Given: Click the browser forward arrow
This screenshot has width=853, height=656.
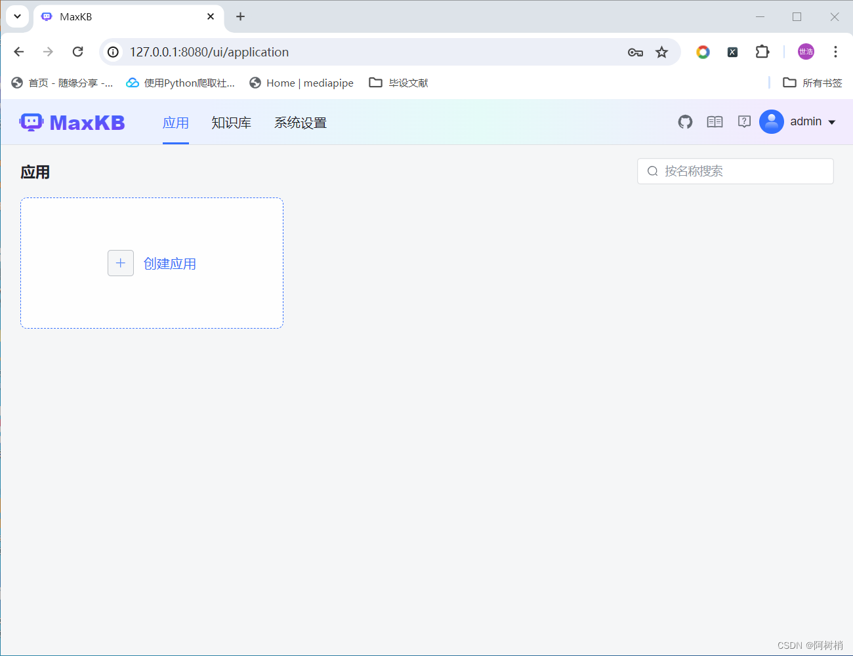Looking at the screenshot, I should pos(48,52).
